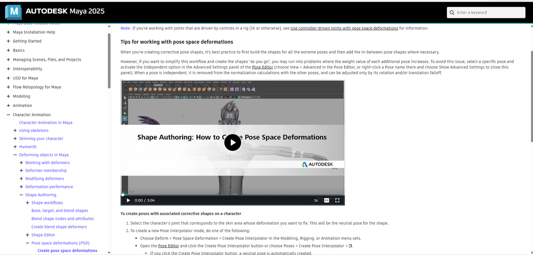Screen dimensions: 533x255
Task: Click the sidebar vertical scrollbar
Action: pyautogui.click(x=109, y=61)
